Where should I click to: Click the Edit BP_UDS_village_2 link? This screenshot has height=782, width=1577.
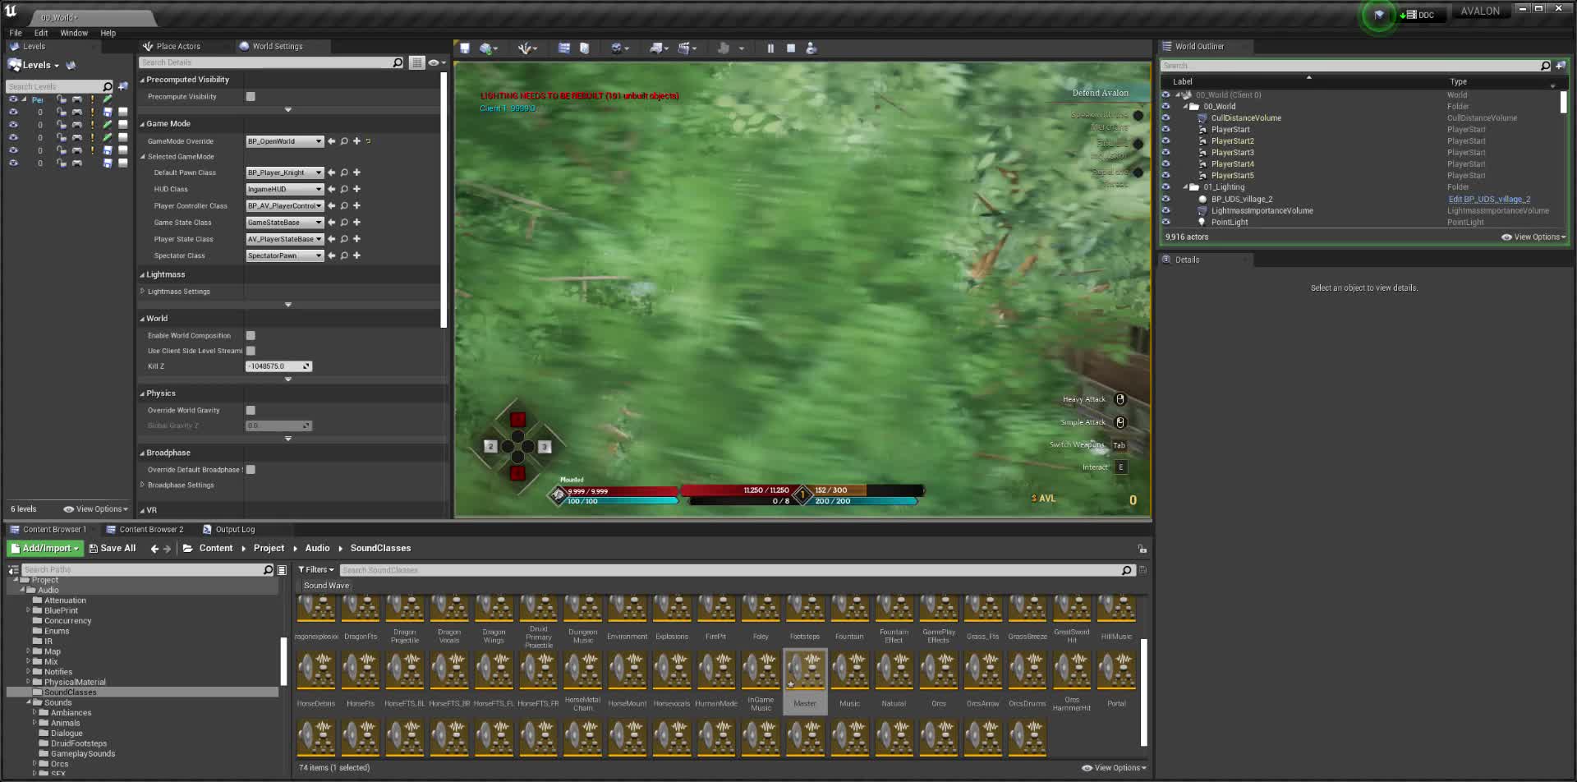pos(1489,199)
